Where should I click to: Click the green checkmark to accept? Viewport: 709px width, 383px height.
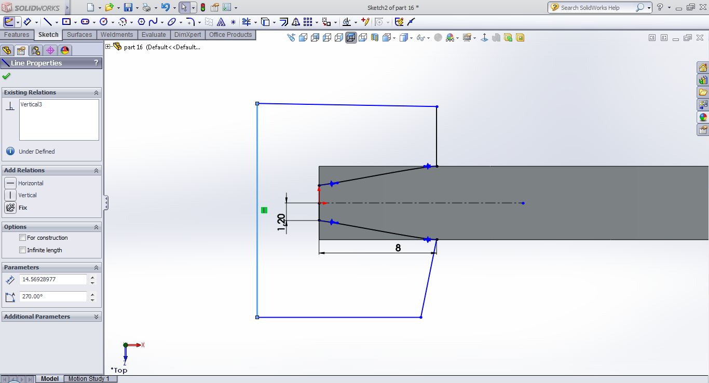point(6,76)
